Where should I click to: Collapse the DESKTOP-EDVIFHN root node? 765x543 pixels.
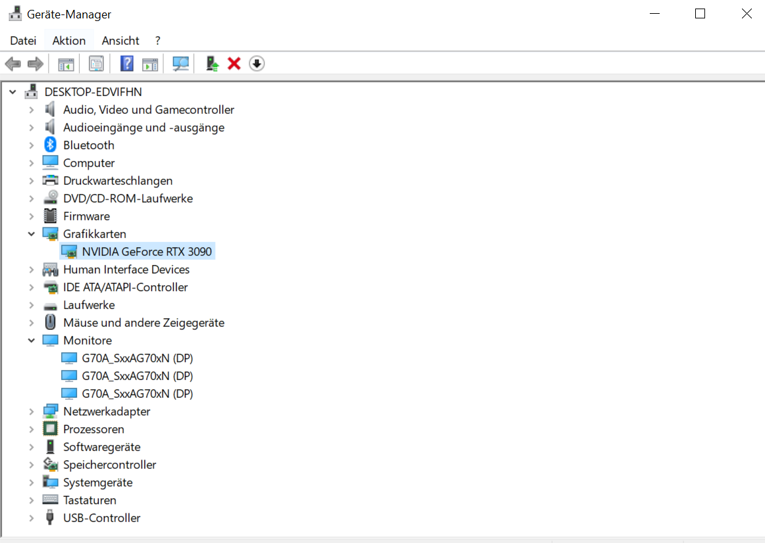13,91
